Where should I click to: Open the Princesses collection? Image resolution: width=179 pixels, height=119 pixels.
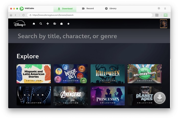coord(108,96)
